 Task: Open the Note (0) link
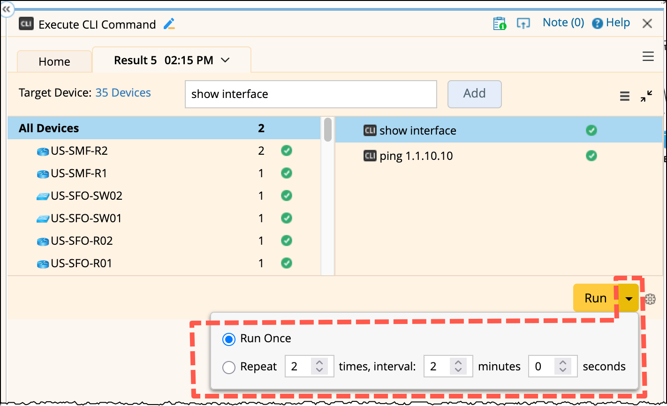(563, 23)
